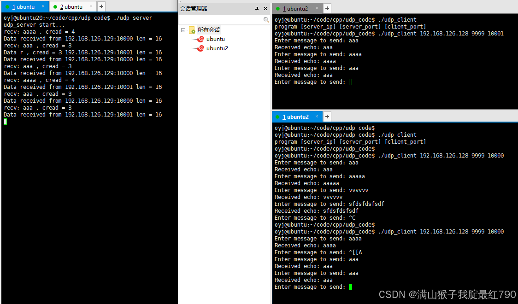Click 'Enter message to send: ^[[A' line
518x304 pixels.
318,252
